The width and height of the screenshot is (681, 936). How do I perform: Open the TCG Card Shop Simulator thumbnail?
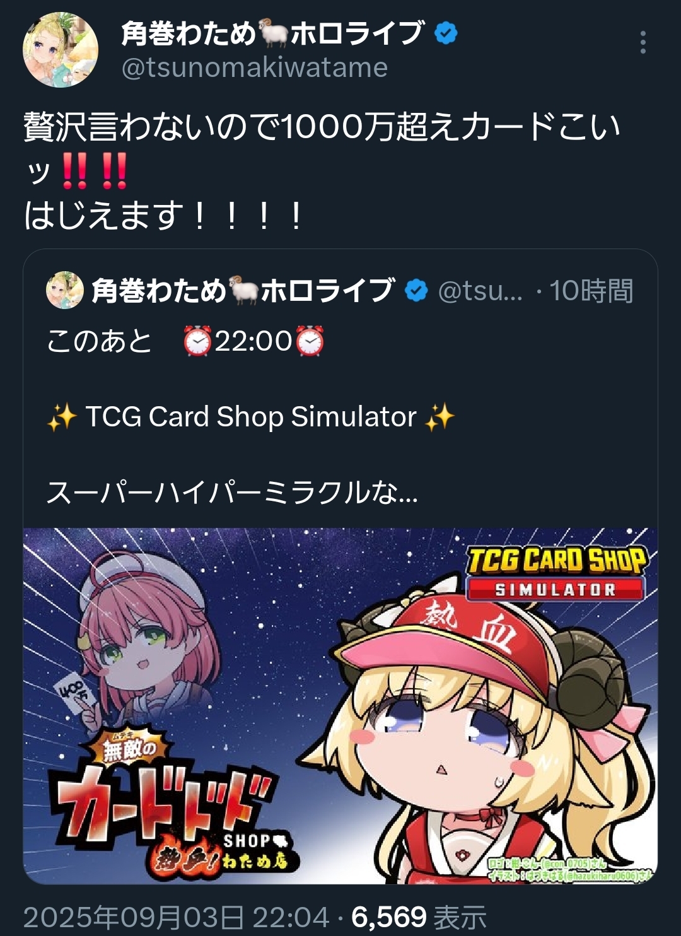tap(340, 706)
